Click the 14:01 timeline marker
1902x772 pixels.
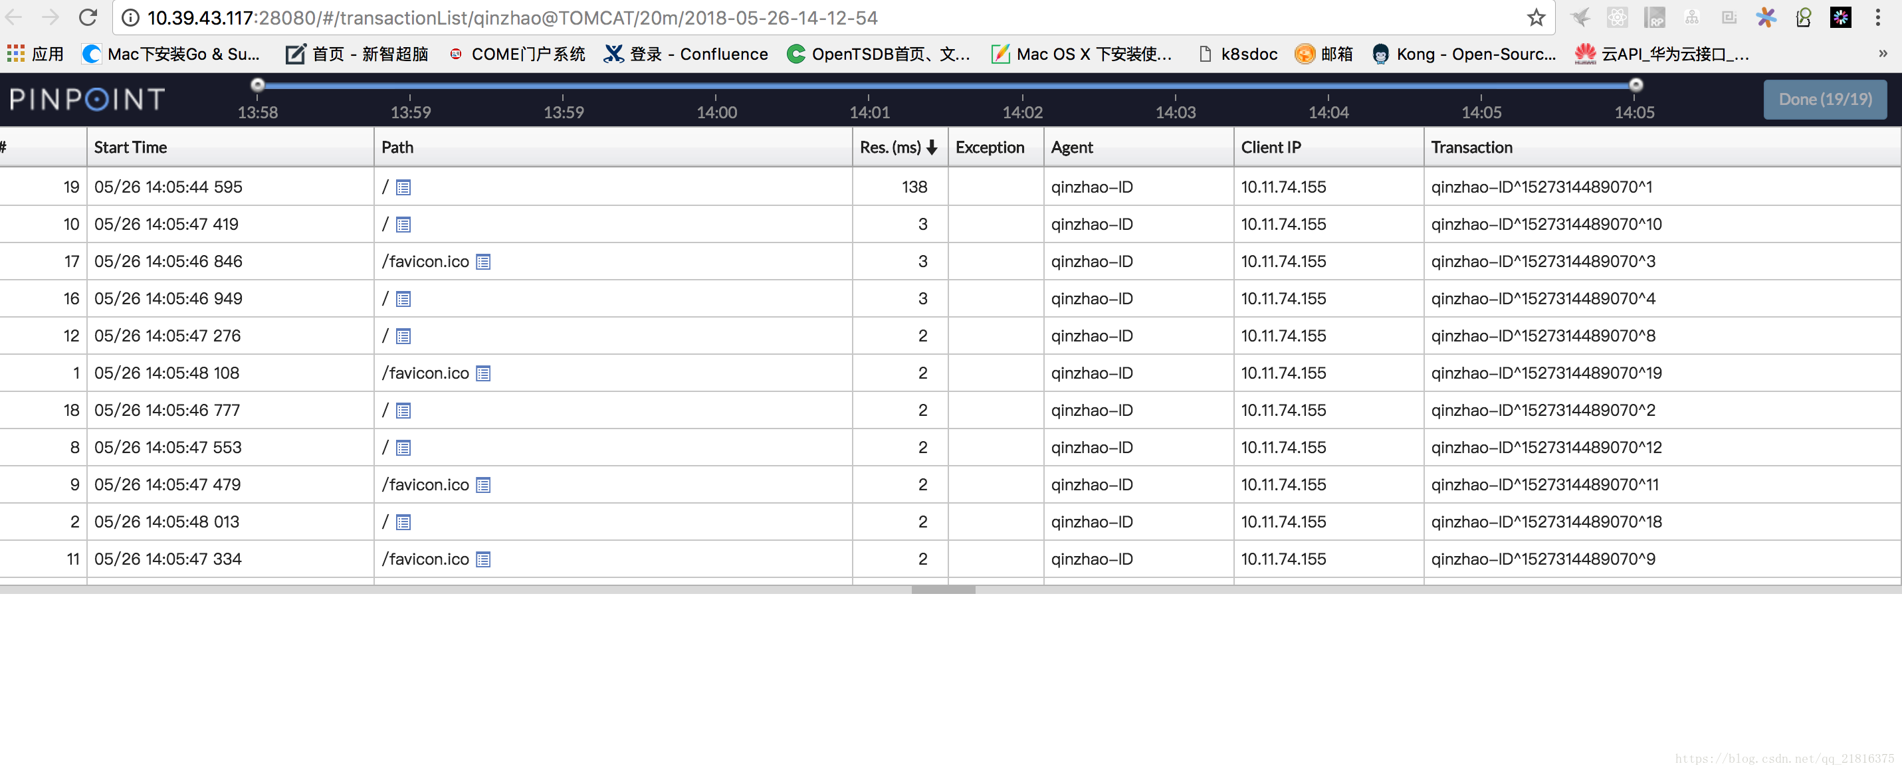(x=870, y=112)
